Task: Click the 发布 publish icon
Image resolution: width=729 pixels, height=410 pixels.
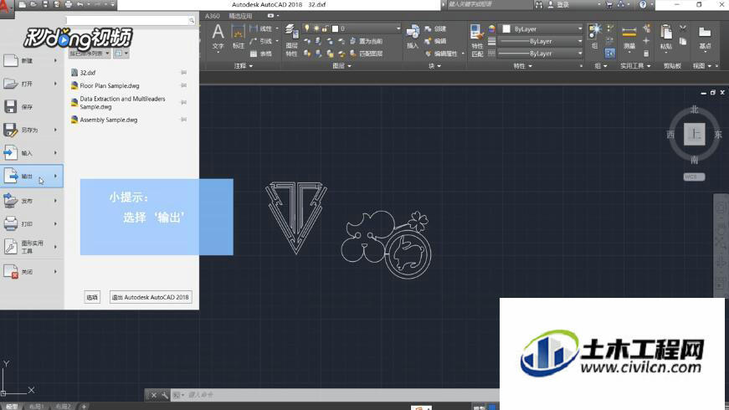Action: tap(11, 200)
